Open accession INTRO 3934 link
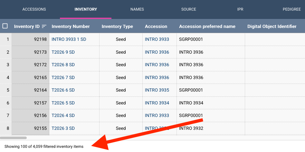305x152 pixels. (157, 103)
